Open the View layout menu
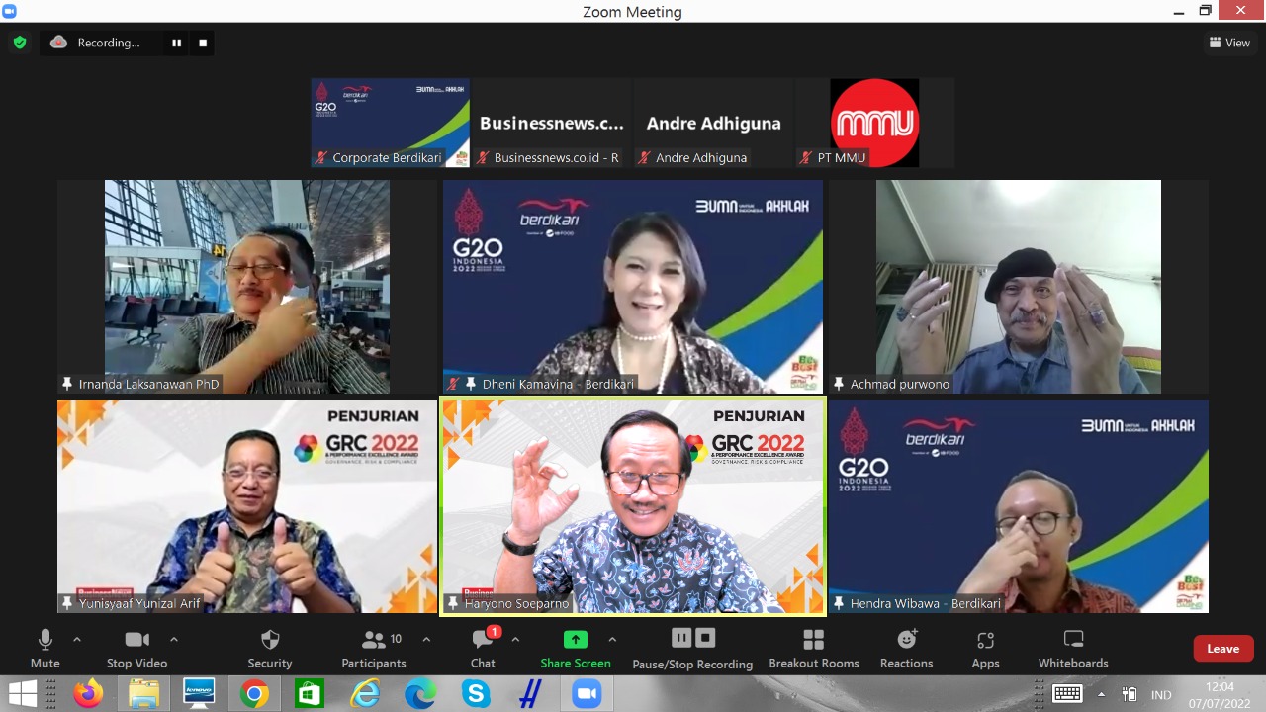Viewport: 1266px width, 712px height. click(x=1229, y=43)
